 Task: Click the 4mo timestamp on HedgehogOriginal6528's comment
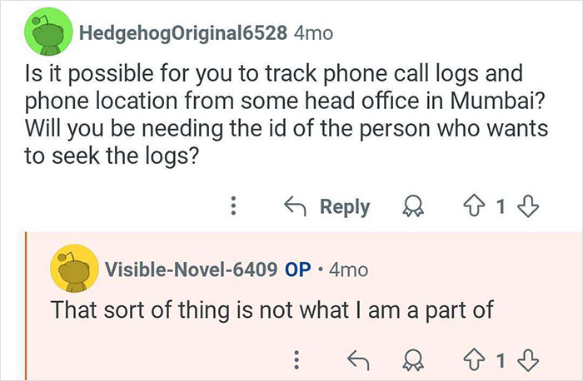[x=314, y=33]
